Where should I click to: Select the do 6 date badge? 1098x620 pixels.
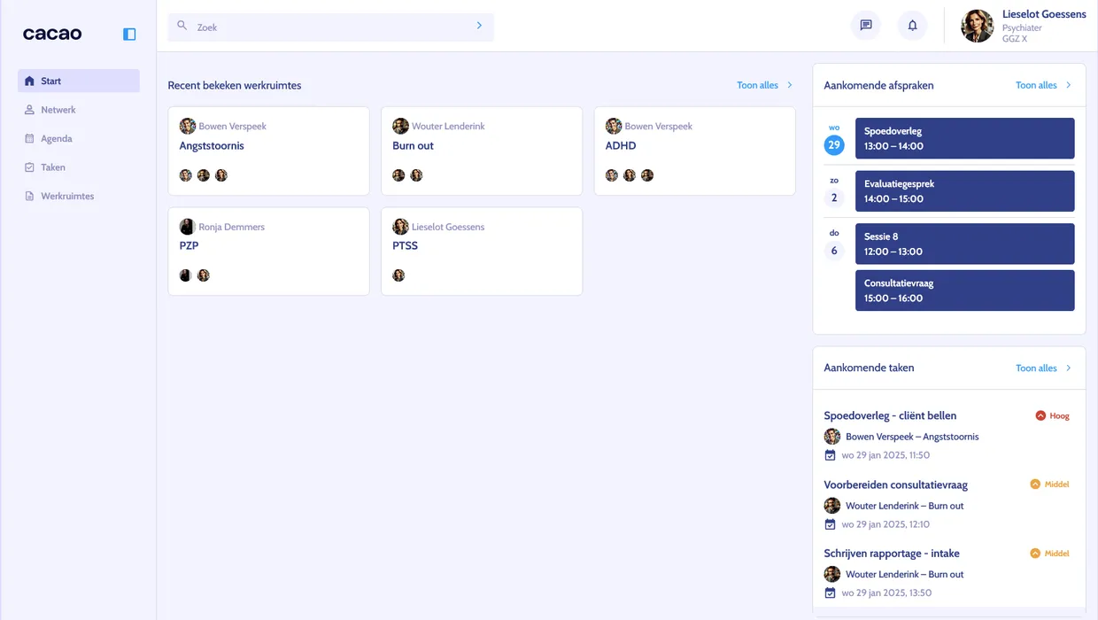[x=834, y=251]
